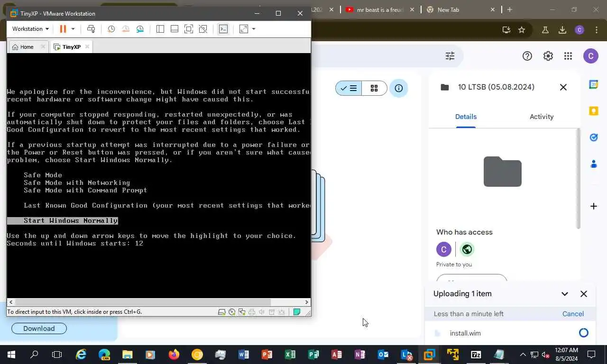
Task: Open 7-Zip from the taskbar
Action: click(476, 355)
